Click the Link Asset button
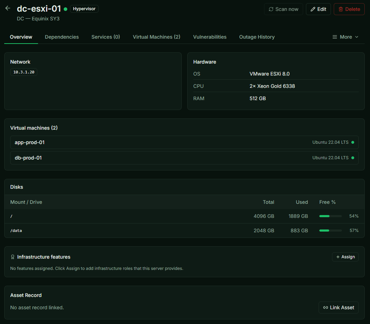370x324 pixels. pos(339,307)
